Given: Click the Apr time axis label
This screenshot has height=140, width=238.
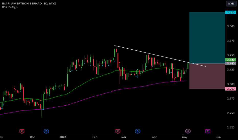Looking at the screenshot, I should coord(154,137).
